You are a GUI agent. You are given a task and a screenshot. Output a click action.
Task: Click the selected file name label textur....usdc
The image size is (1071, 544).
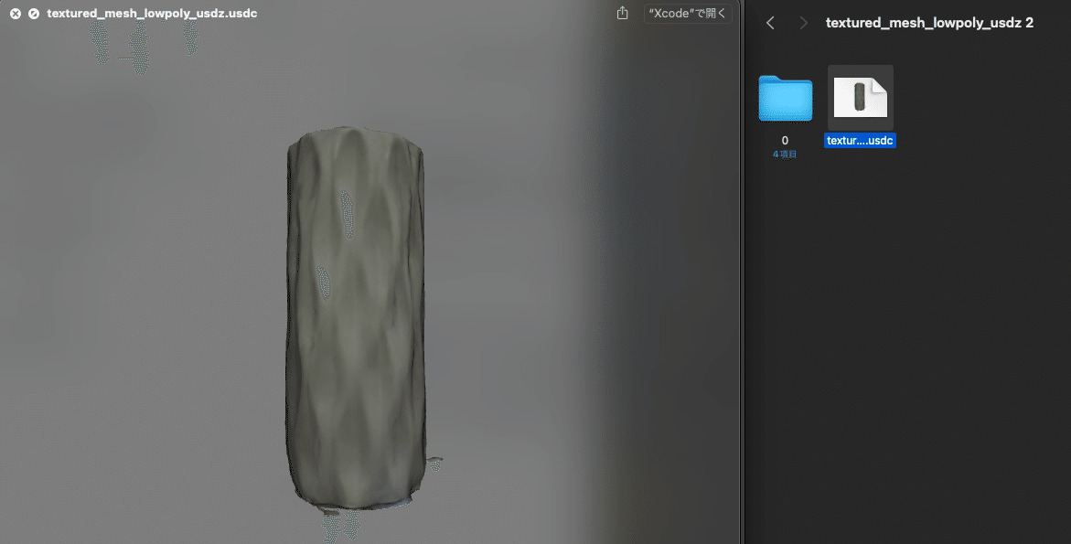860,141
